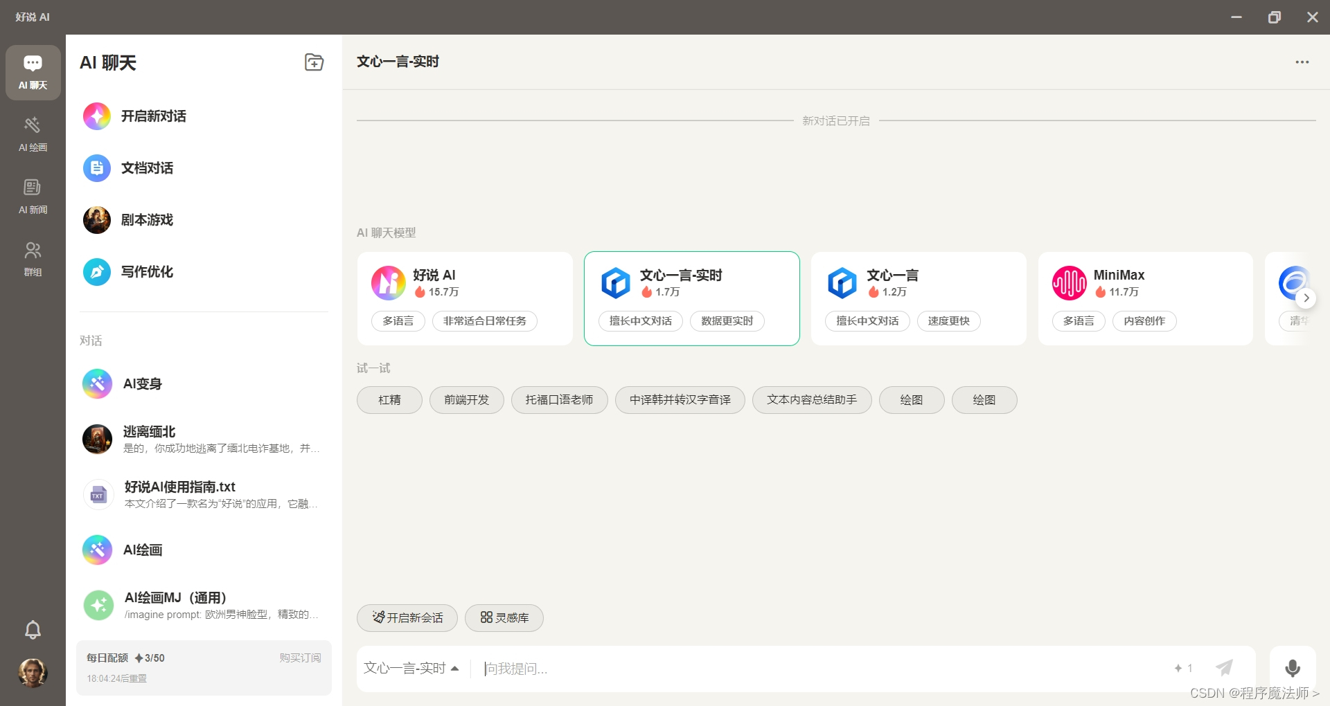This screenshot has width=1330, height=706.
Task: Click the notification bell icon
Action: 33,630
